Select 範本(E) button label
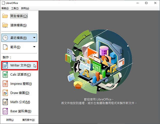Image resolution: width=160 pixels, height=124 pixels. click(15, 47)
